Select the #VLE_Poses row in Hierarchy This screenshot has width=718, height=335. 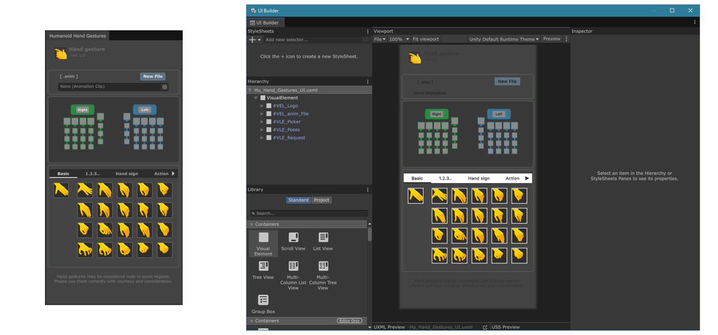pyautogui.click(x=309, y=130)
